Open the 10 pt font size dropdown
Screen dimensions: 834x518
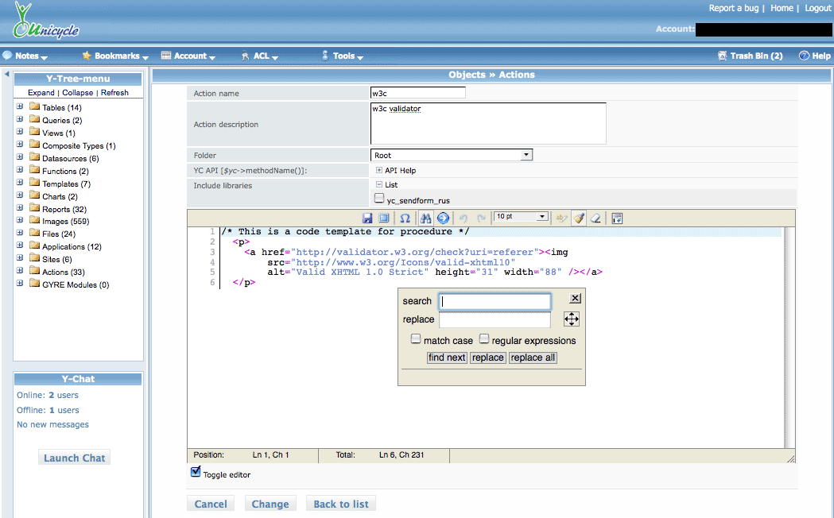(x=521, y=217)
